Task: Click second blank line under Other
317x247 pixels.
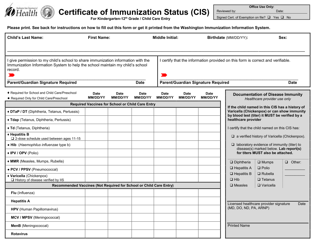Action: pyautogui.click(x=295, y=174)
